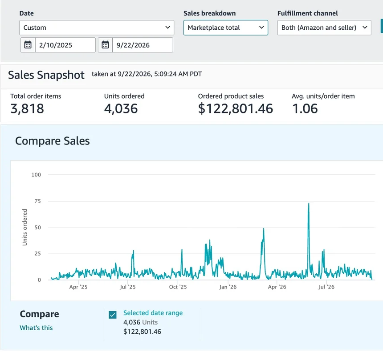
Task: Open the Date range dropdown showing Custom
Action: click(x=97, y=28)
